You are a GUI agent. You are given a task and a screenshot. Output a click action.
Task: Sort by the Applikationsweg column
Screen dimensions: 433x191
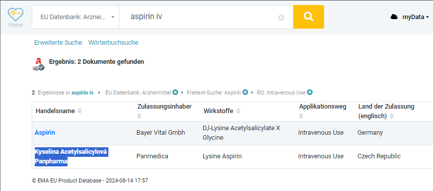[301, 116]
